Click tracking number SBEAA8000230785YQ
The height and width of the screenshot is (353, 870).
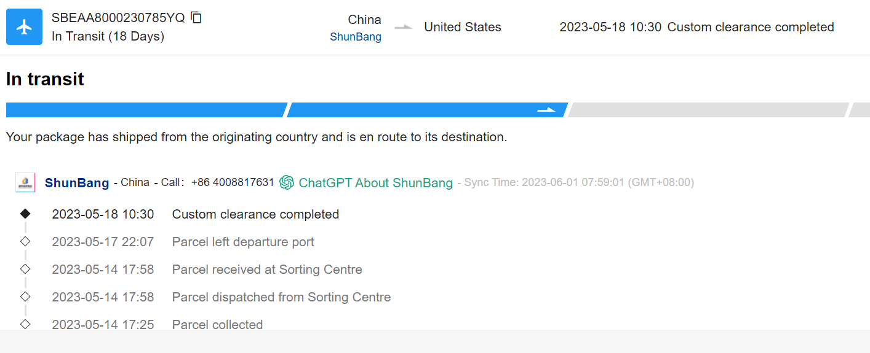coord(118,18)
